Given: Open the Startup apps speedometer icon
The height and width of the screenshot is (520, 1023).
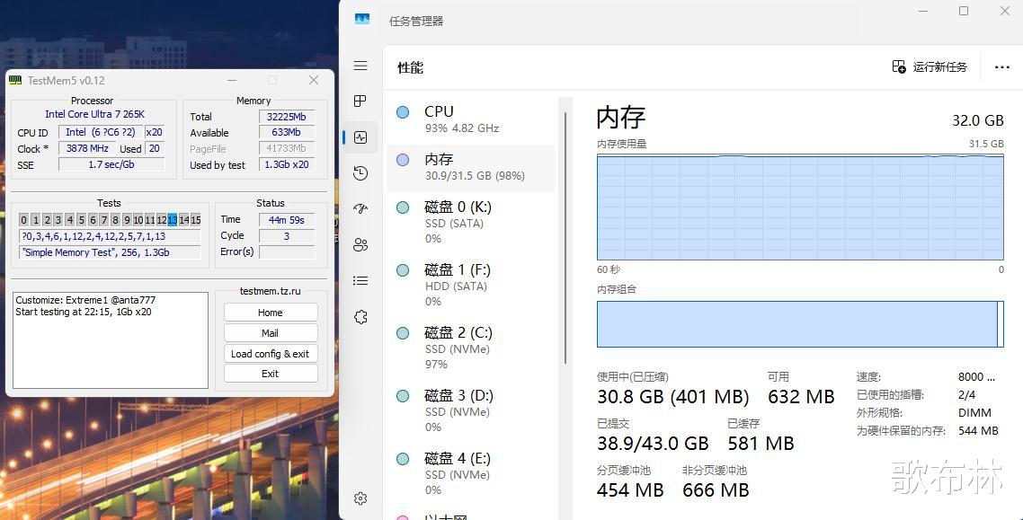Looking at the screenshot, I should (x=360, y=208).
